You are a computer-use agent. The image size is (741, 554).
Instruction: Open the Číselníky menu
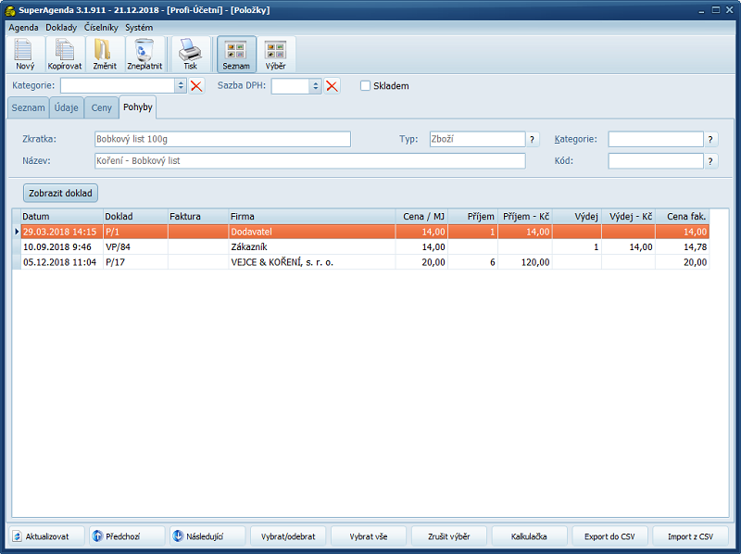click(x=101, y=28)
